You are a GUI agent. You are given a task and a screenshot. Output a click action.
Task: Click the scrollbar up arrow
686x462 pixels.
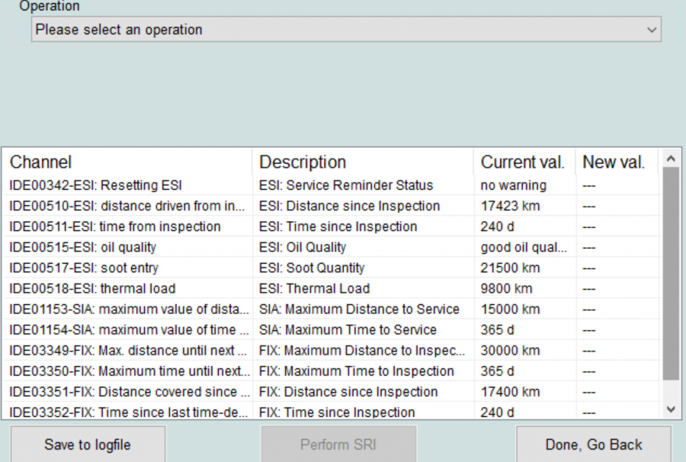pyautogui.click(x=670, y=159)
